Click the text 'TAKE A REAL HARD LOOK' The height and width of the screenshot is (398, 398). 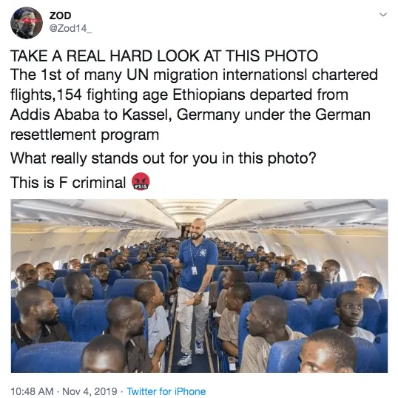105,55
